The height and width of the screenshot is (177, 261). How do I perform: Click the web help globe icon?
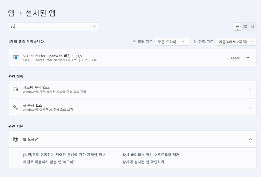pyautogui.click(x=16, y=139)
